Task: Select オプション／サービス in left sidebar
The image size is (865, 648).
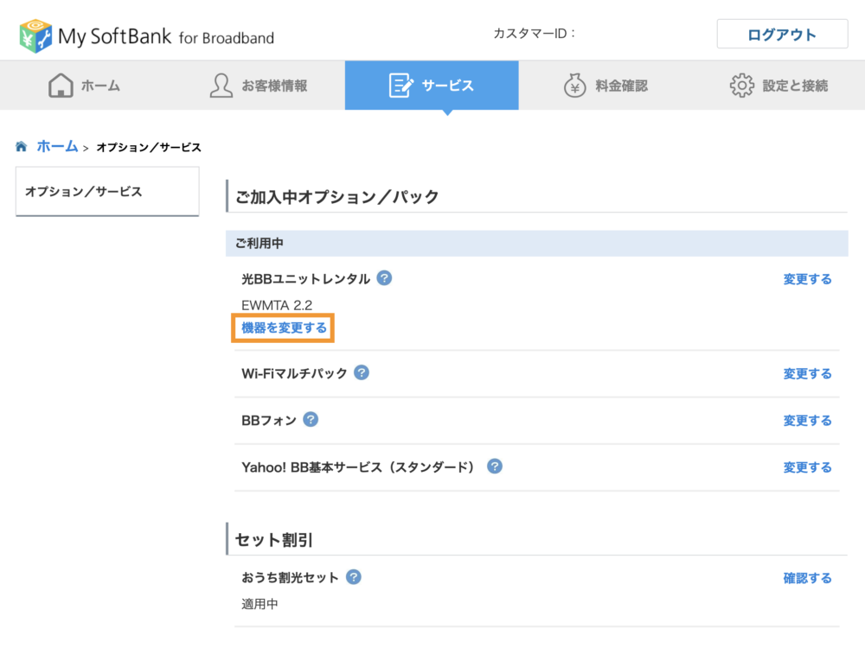Action: (x=83, y=192)
